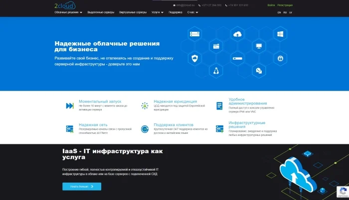Expand the О нас dropdown menu
This screenshot has height=200, width=349.
pyautogui.click(x=192, y=12)
